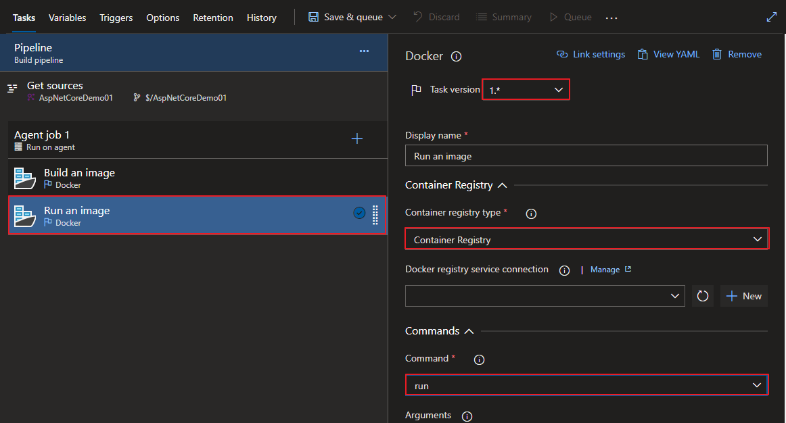Collapse the Commands section
The height and width of the screenshot is (423, 786).
click(x=469, y=331)
